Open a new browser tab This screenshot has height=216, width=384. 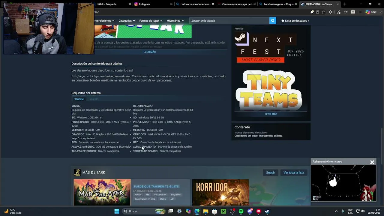click(x=345, y=4)
